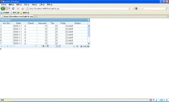This screenshot has height=102, width=169.
Task: Click the page number input in pager
Action: [39, 46]
